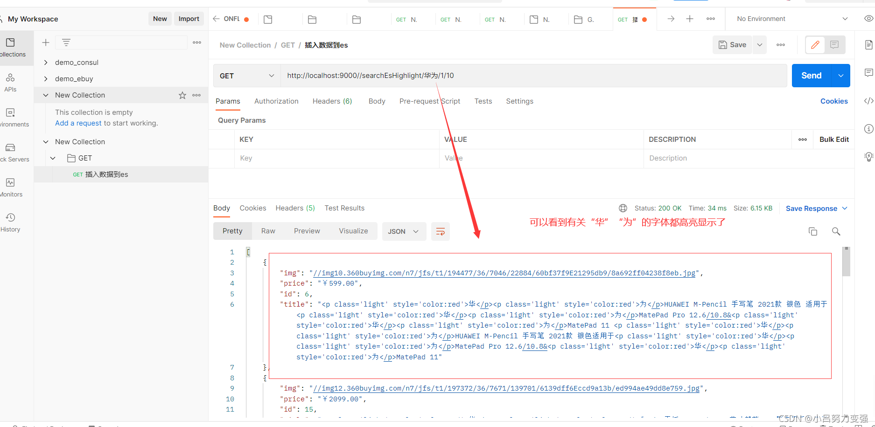Screen dimensions: 875x427
Task: Switch to the Headers (6) request tab
Action: [332, 101]
